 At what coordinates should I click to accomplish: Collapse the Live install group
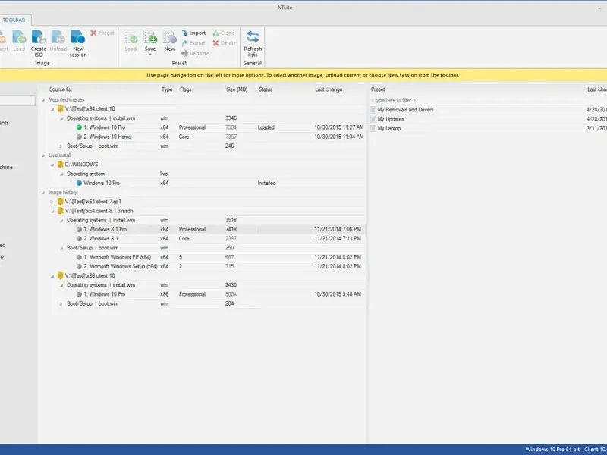(44, 155)
